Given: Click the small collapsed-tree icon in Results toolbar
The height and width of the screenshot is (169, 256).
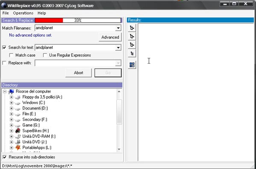Looking at the screenshot, I should pyautogui.click(x=132, y=53).
